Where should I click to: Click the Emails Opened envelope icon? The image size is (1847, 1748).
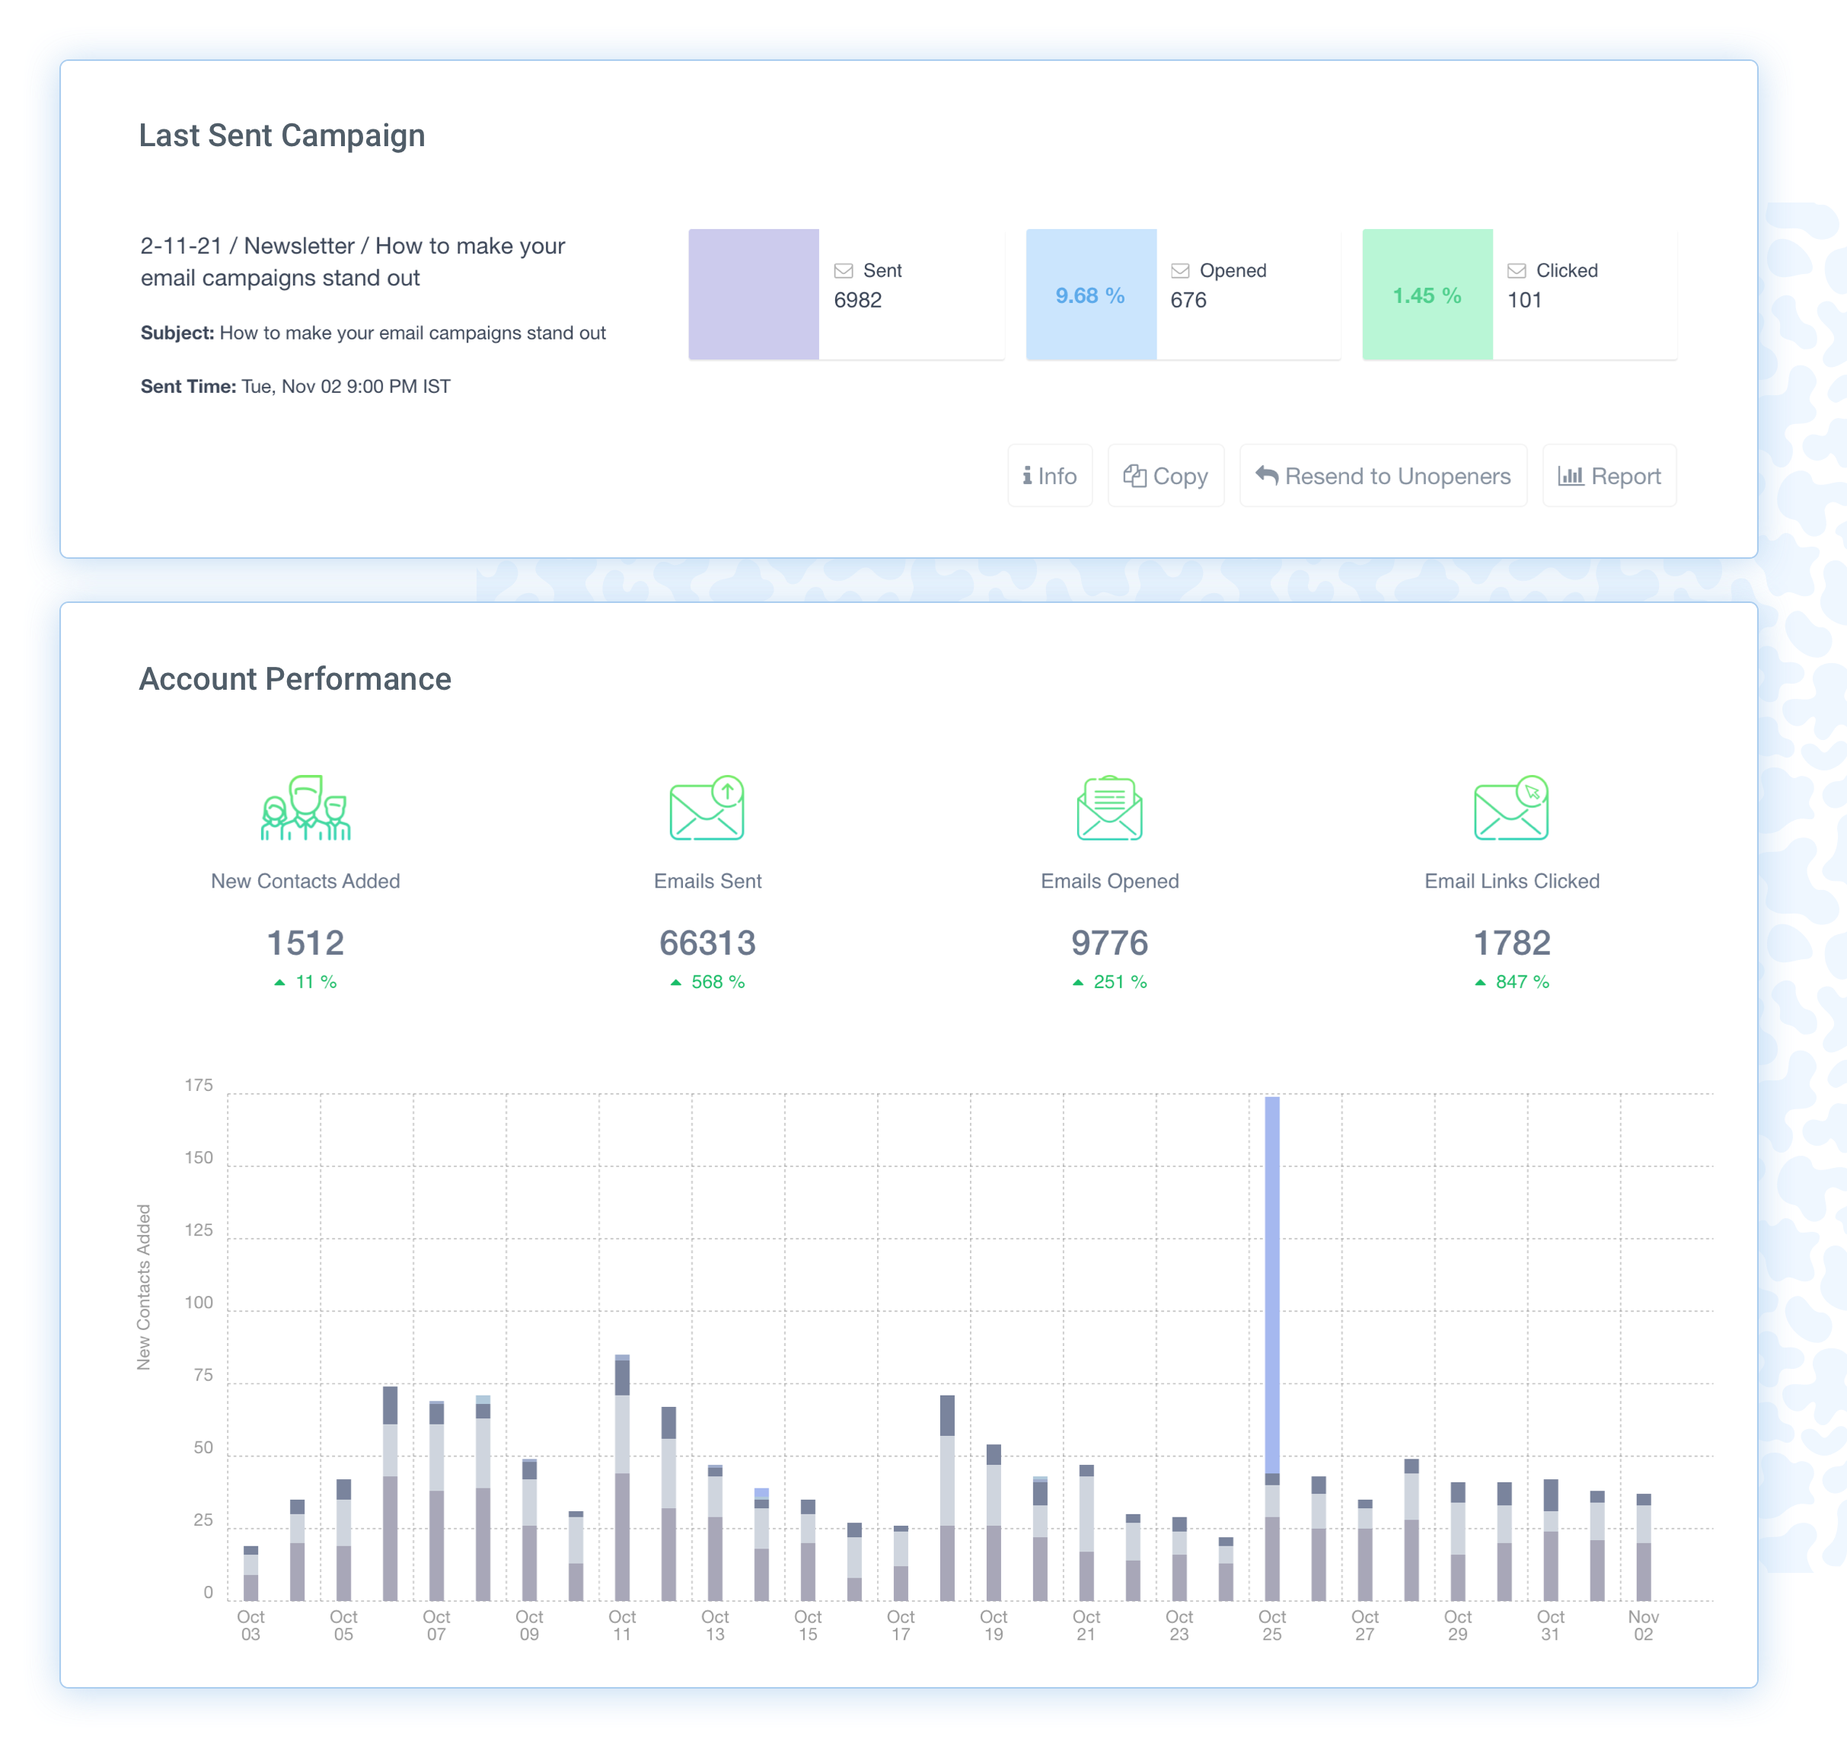coord(1109,808)
